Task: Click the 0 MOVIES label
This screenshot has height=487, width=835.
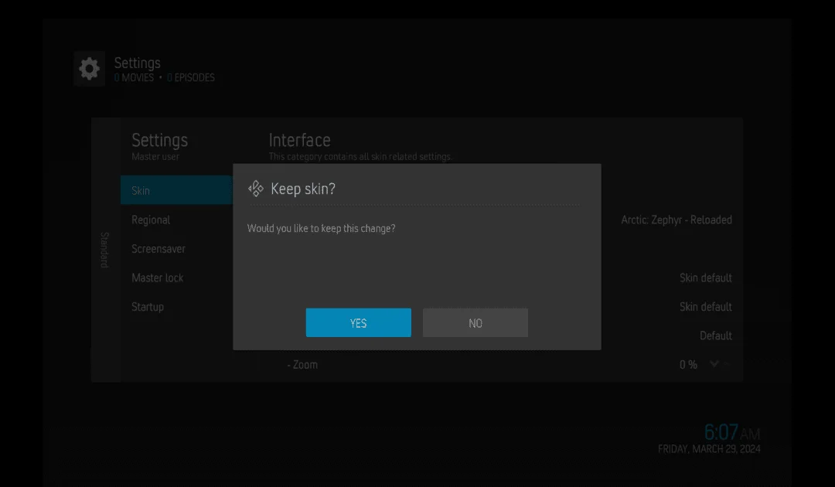Action: (x=131, y=77)
